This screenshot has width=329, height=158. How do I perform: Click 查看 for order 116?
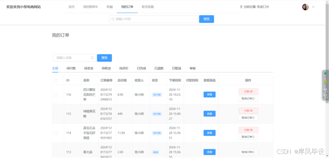pos(209,95)
